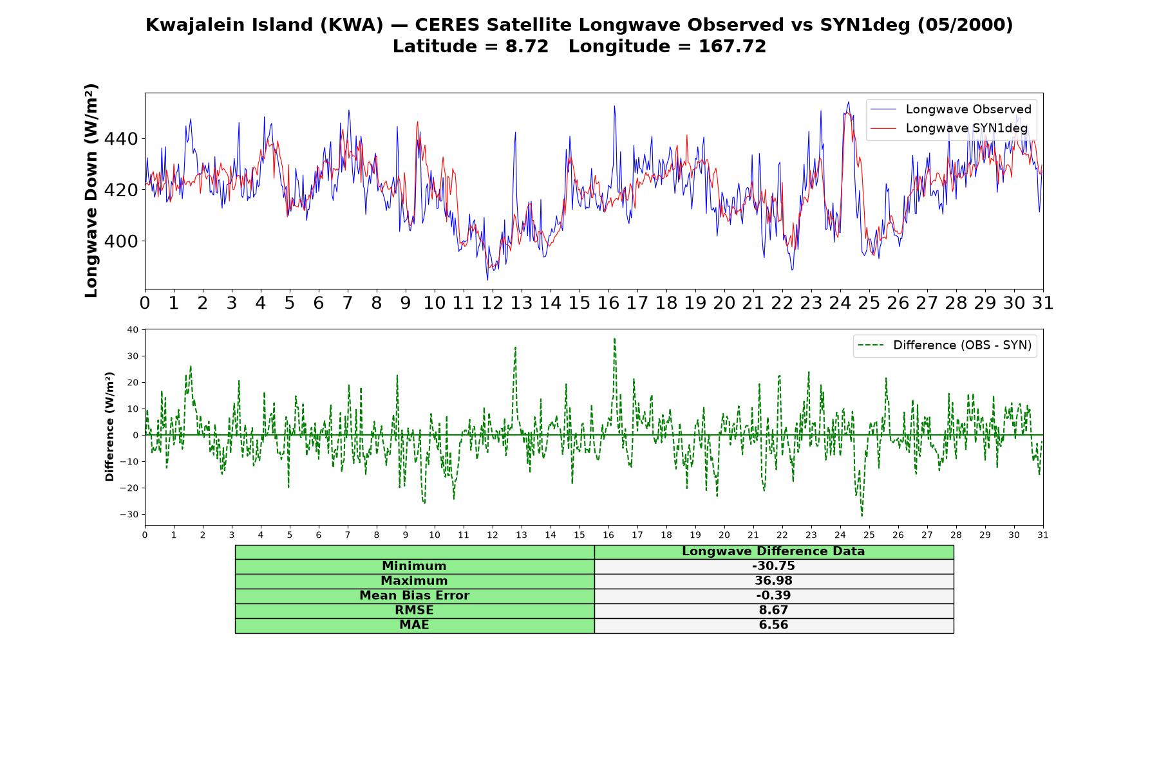The height and width of the screenshot is (772, 1159).
Task: Click the Difference (W/m²) axis label
Action: click(109, 427)
